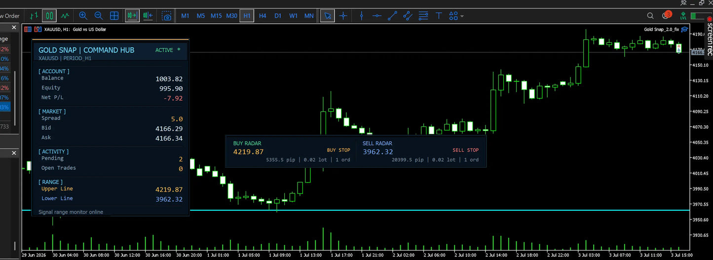Click the BUY RADAR heading
This screenshot has height=260, width=713.
click(247, 144)
